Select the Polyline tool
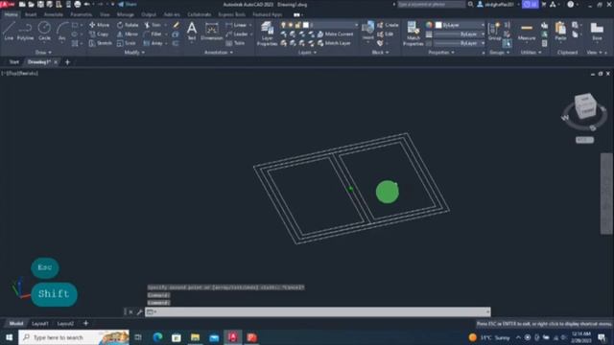Viewport: 614px width, 345px height. tap(25, 31)
